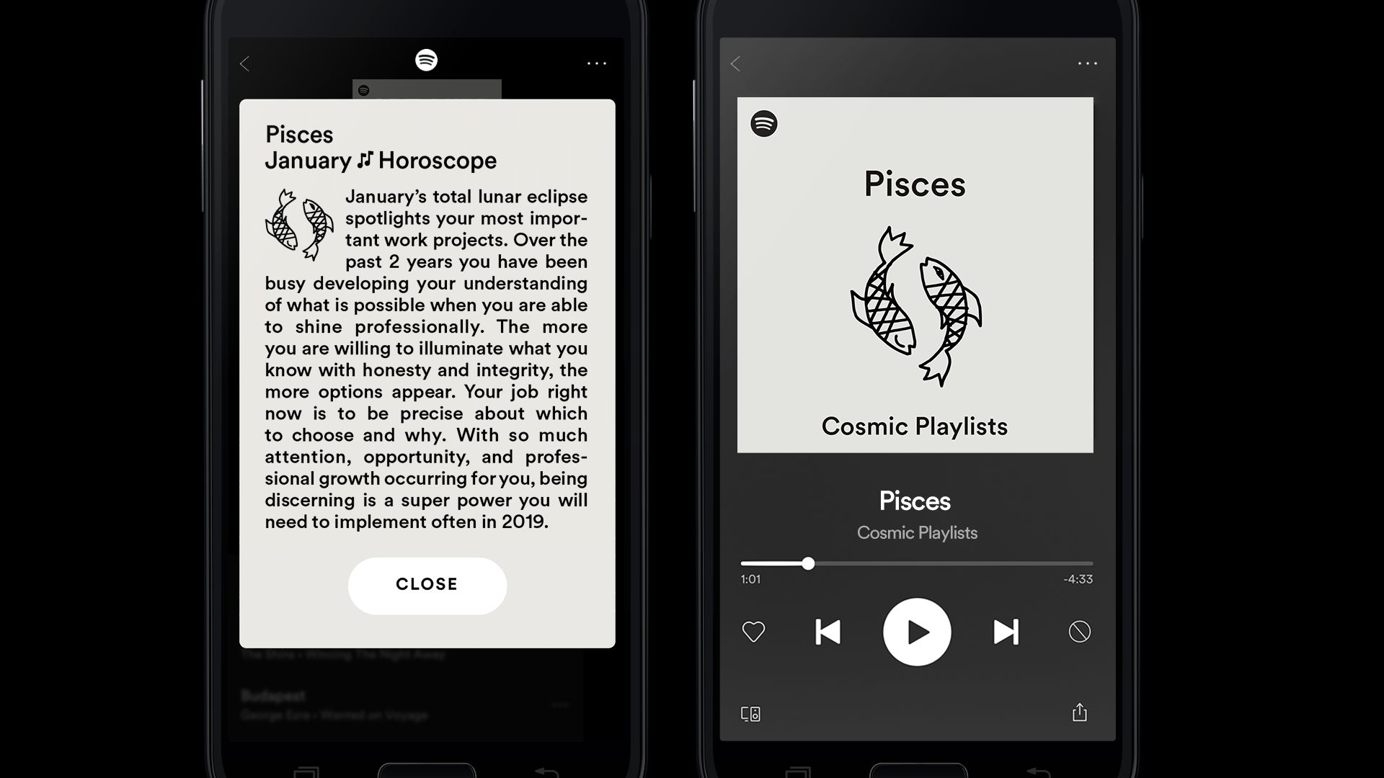Click the skip next track icon
The height and width of the screenshot is (778, 1384).
point(1006,632)
